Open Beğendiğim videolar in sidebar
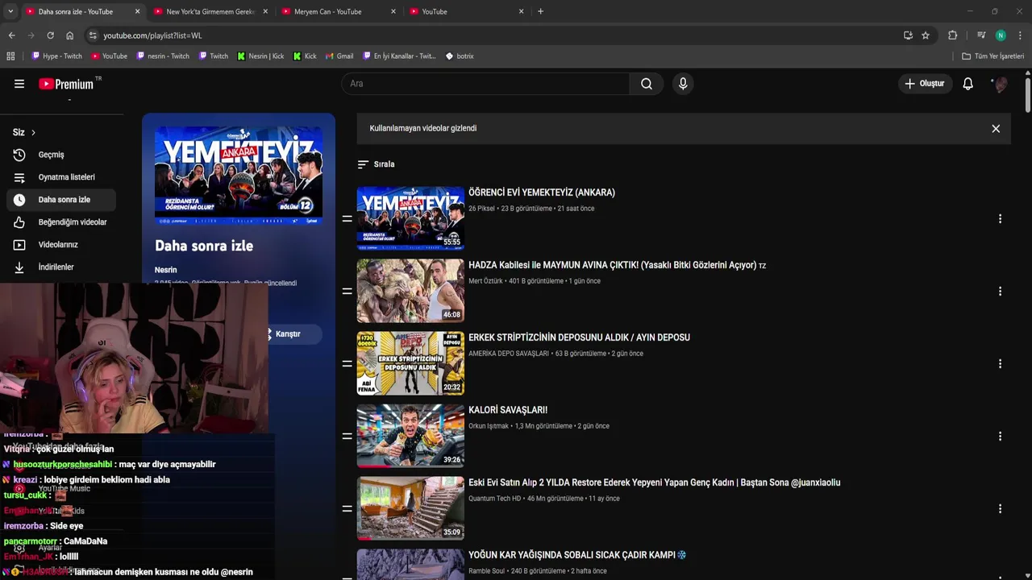Screen dimensions: 1032x580 (61, 222)
